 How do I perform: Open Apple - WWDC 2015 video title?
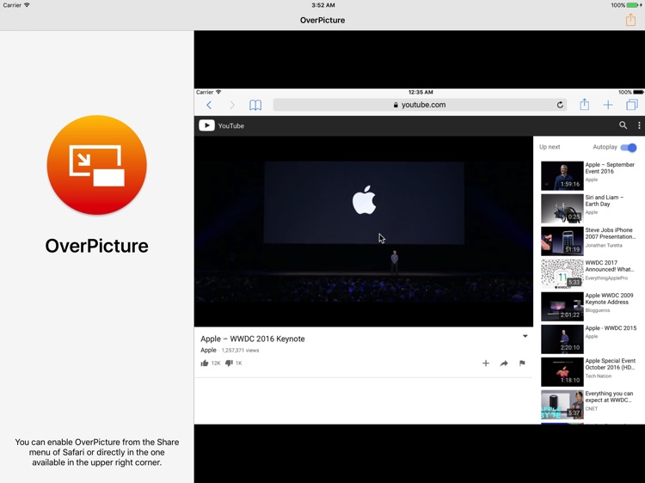tap(611, 328)
